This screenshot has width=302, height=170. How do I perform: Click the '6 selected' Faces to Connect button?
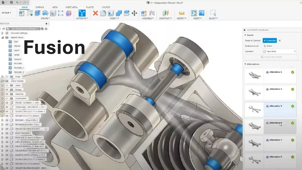(270, 40)
